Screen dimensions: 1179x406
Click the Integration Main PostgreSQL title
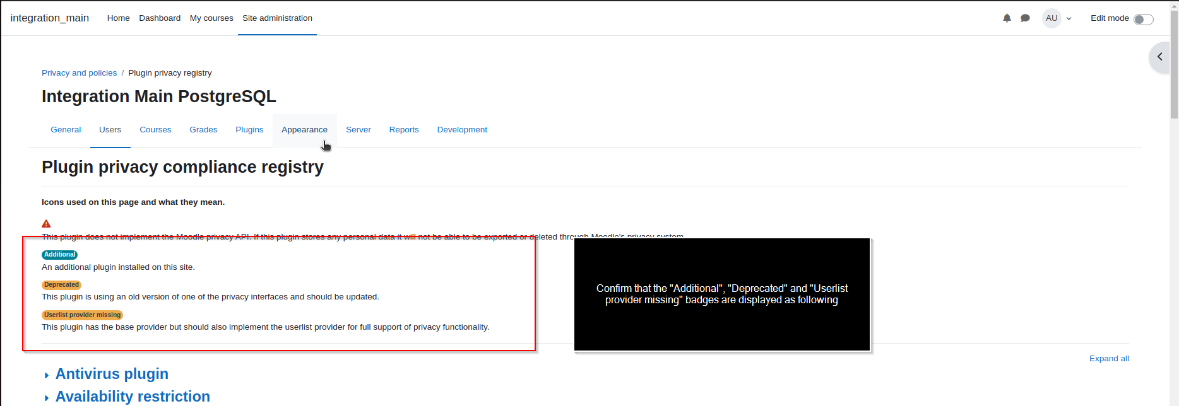pos(159,96)
